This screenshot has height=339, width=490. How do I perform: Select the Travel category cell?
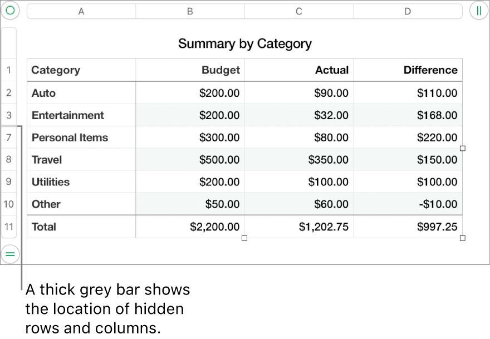click(x=81, y=159)
